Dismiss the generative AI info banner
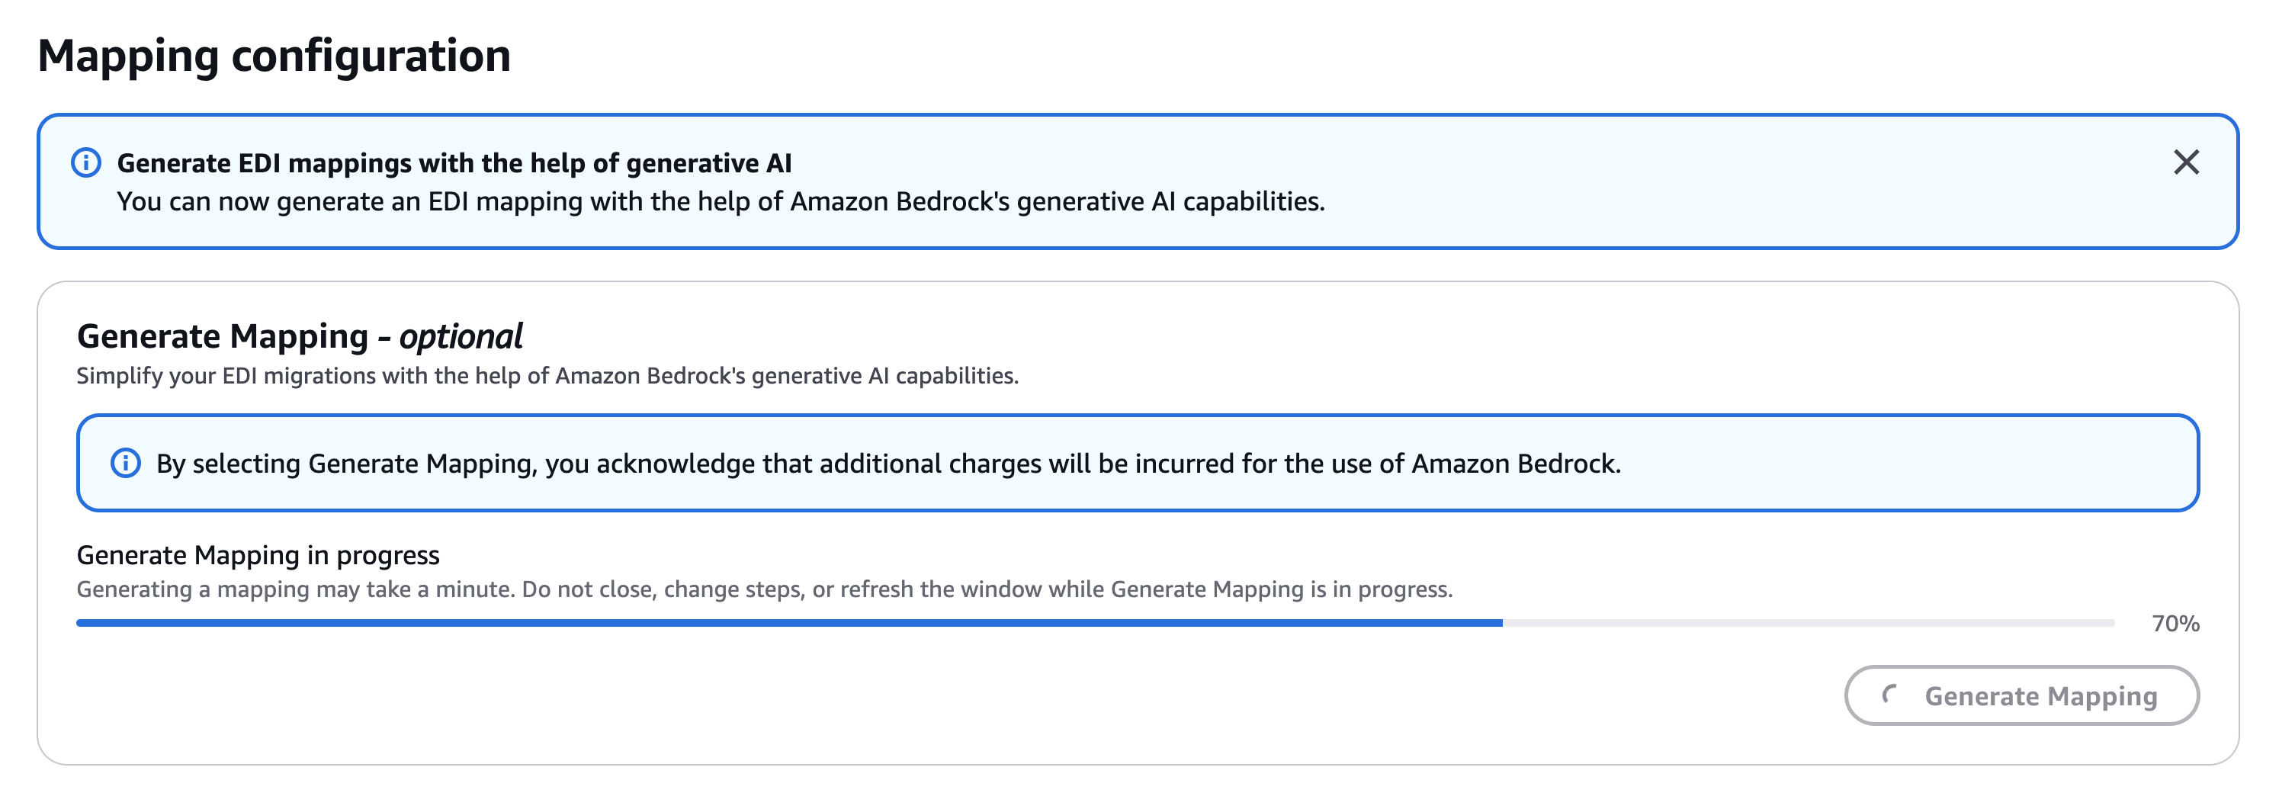Screen dimensions: 2295x793 click(2185, 162)
